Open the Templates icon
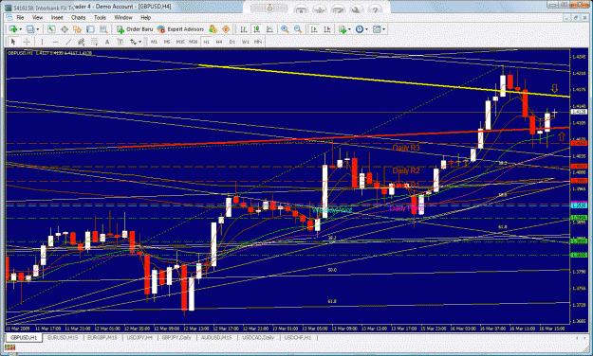The height and width of the screenshot is (356, 593). coord(377,29)
